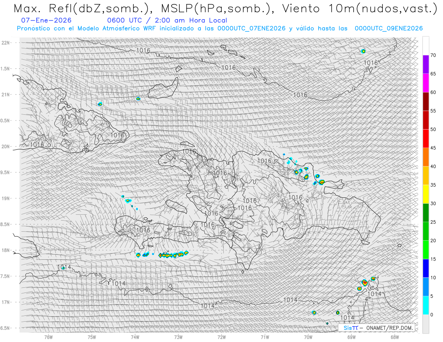Click the longitude axis label '69W'
Image resolution: width=443 pixels, height=342 pixels.
(x=351, y=337)
